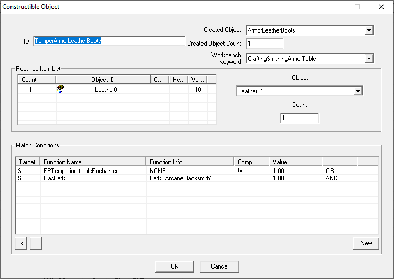
Task: Click the Leather01 item icon in list
Action: [x=60, y=90]
